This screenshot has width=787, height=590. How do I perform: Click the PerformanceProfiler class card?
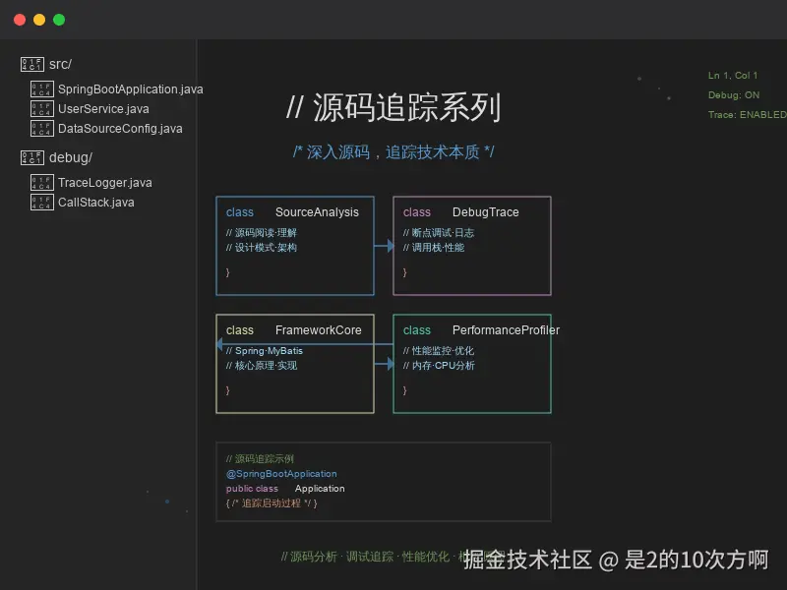coord(472,362)
